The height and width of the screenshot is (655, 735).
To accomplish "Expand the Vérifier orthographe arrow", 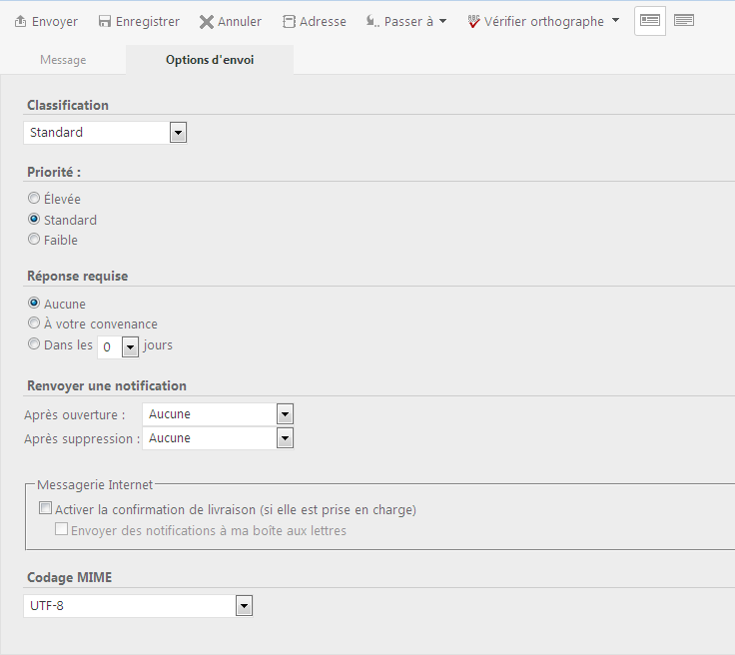I will point(616,21).
